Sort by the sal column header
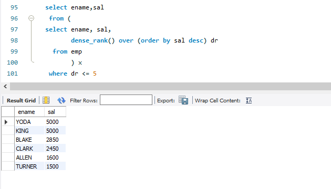Image resolution: width=331 pixels, height=189 pixels. click(x=55, y=112)
